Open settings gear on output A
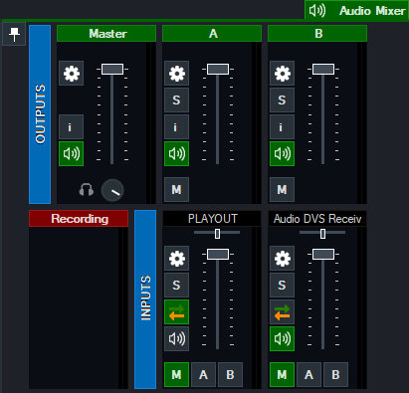 coord(176,73)
